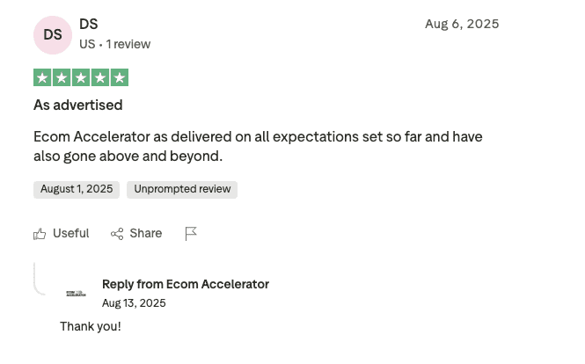Click the DS reviewer avatar circle
This screenshot has width=585, height=364.
(53, 35)
